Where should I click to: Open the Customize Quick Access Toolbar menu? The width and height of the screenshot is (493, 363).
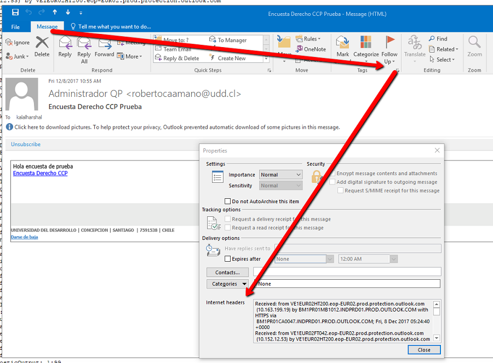click(81, 13)
